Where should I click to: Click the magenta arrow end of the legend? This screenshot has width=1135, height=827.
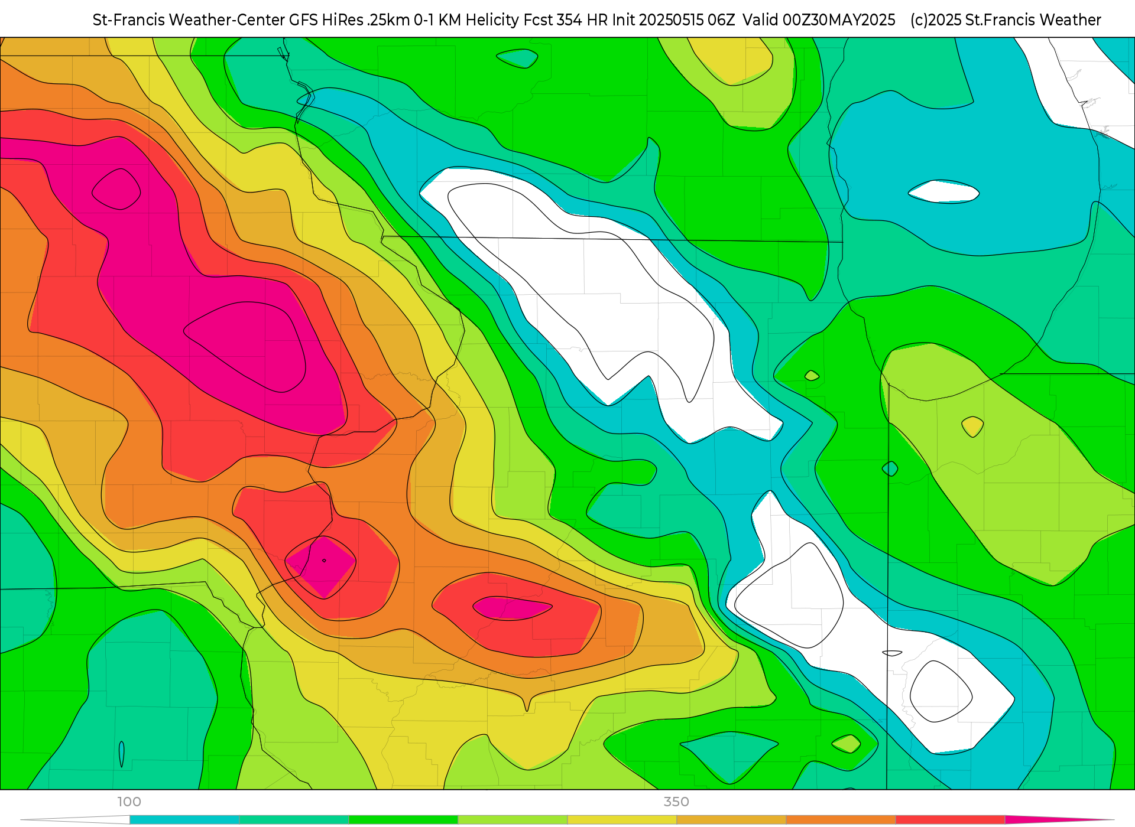point(1059,820)
